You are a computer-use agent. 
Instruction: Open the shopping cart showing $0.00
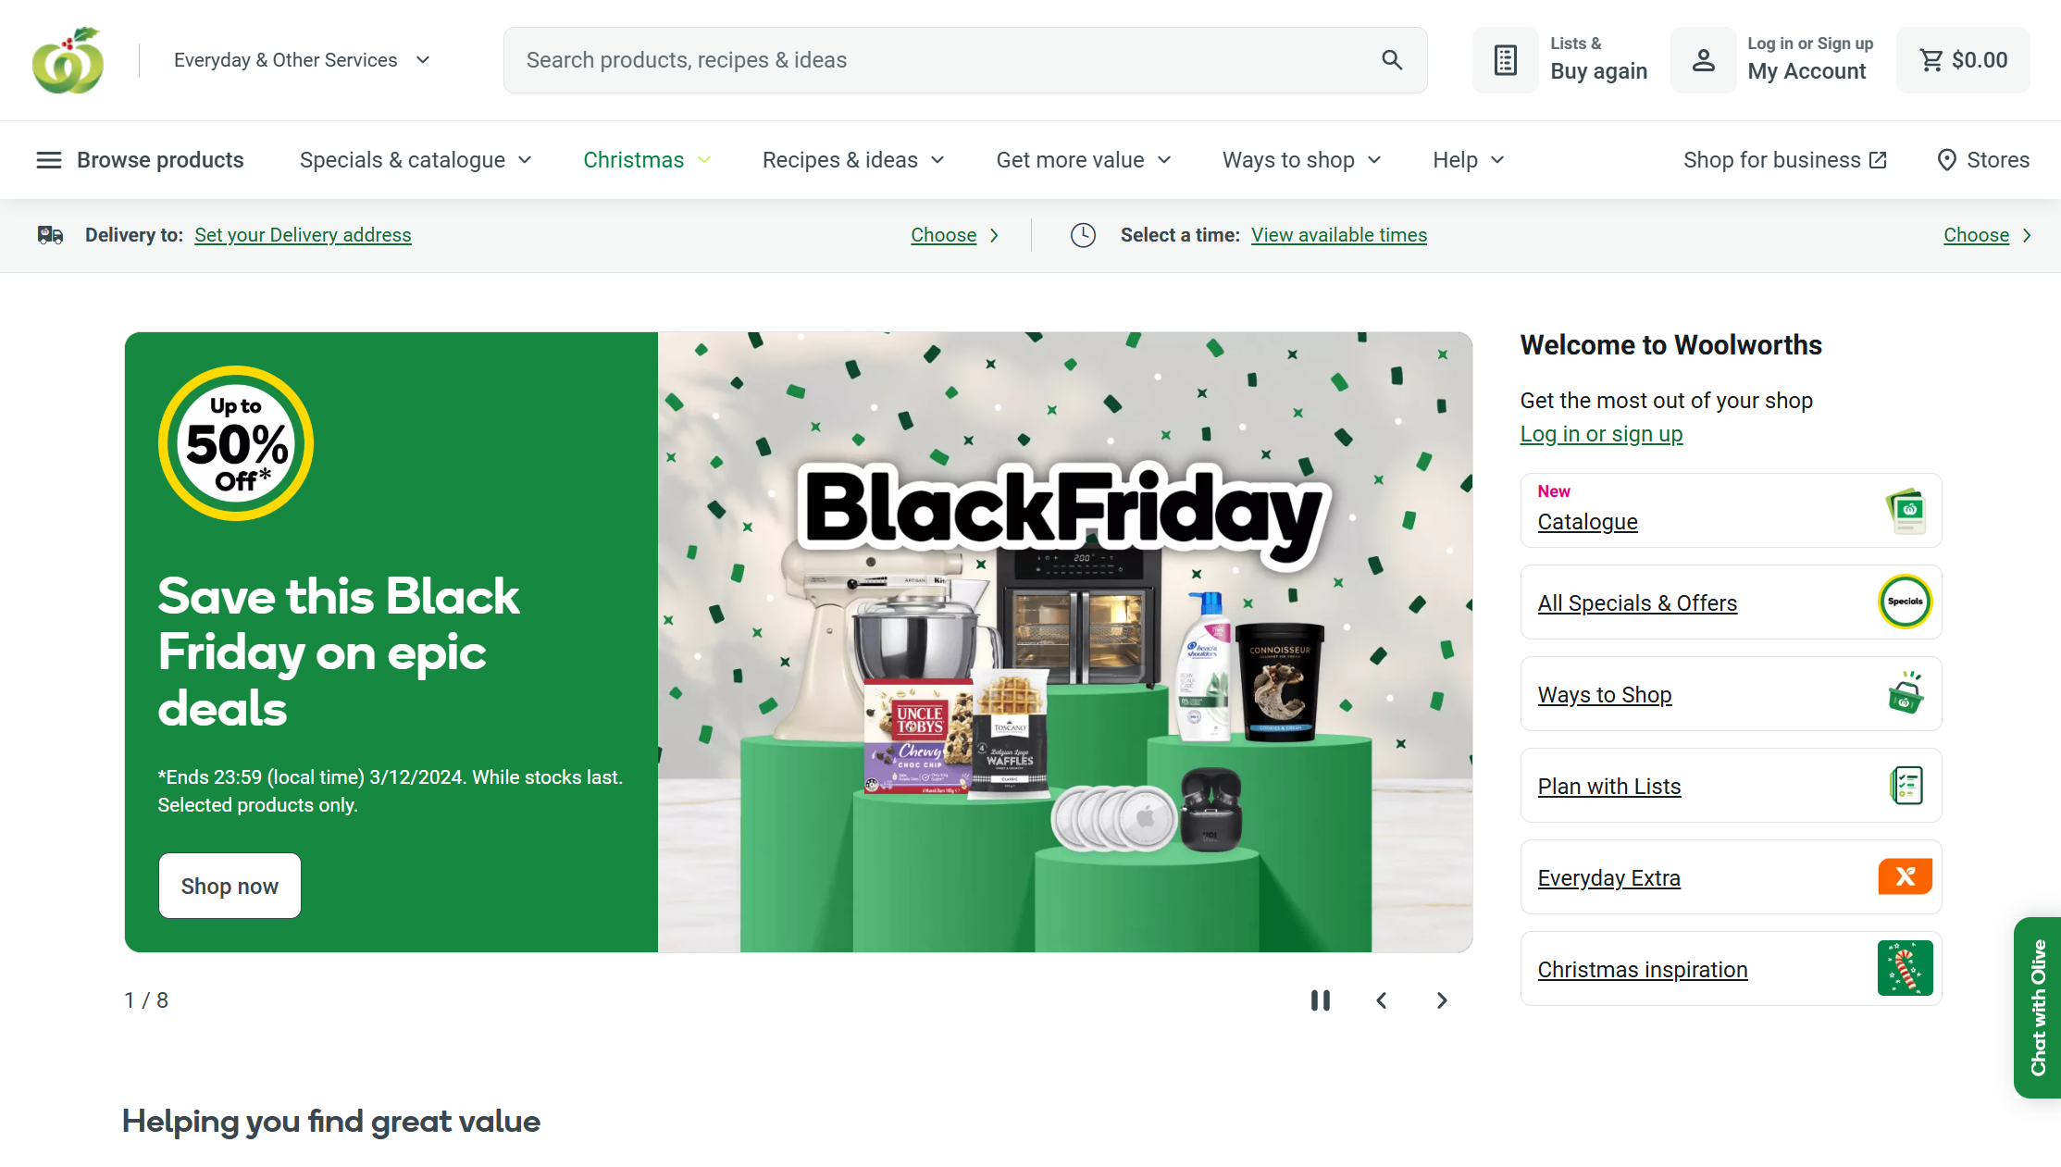click(1963, 60)
